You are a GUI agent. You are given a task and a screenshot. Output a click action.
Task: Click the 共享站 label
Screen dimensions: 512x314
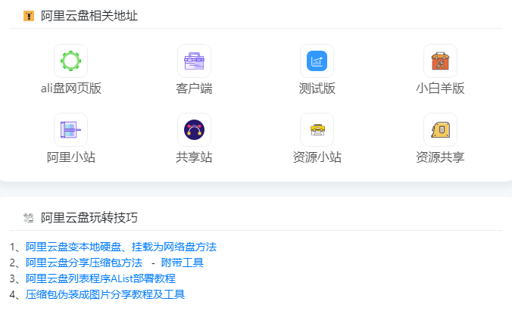[x=195, y=157]
